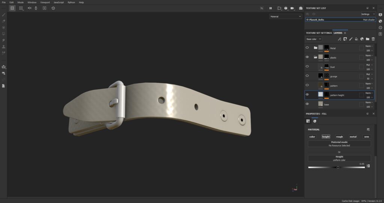
Task: Show the pattern layer
Action: coord(307,85)
